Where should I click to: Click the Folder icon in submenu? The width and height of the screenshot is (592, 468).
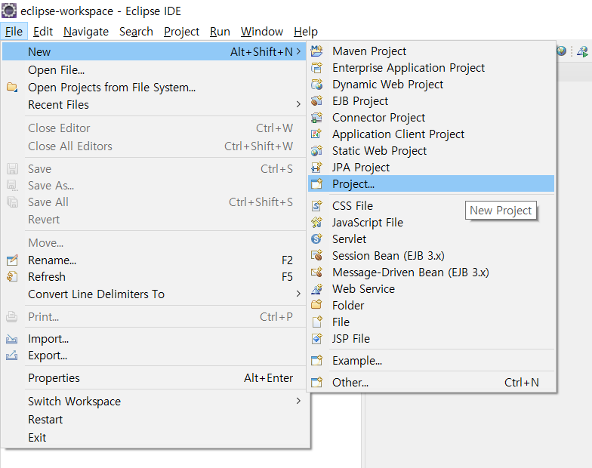[317, 305]
